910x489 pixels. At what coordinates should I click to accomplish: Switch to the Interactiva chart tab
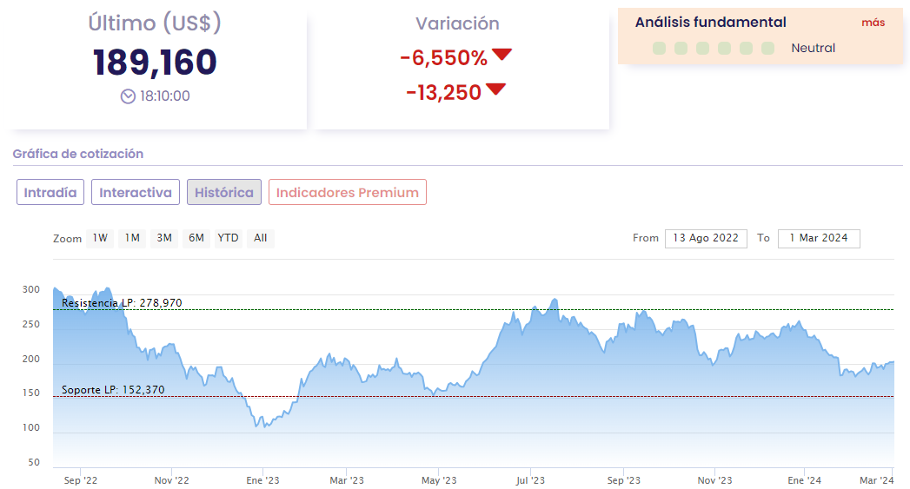(x=136, y=192)
